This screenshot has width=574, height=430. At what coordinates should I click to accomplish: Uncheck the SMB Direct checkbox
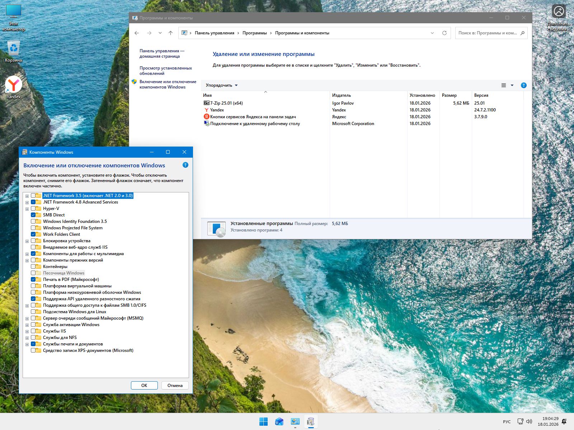[33, 215]
